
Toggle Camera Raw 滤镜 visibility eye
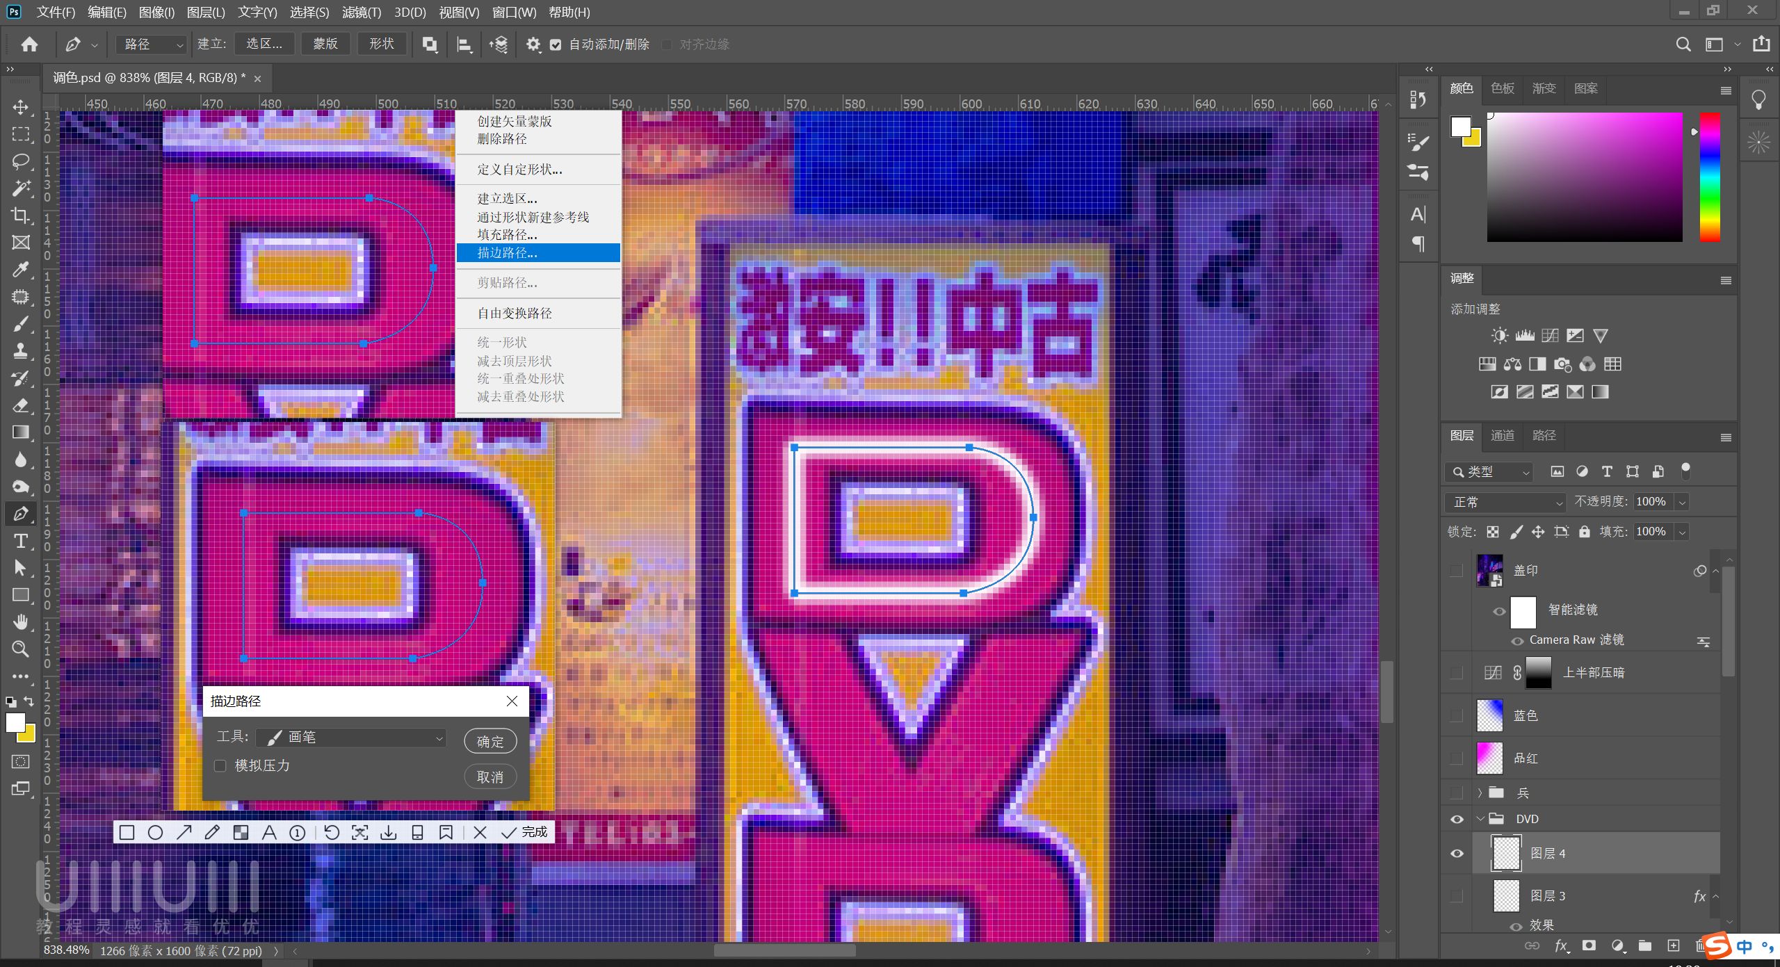(1517, 641)
